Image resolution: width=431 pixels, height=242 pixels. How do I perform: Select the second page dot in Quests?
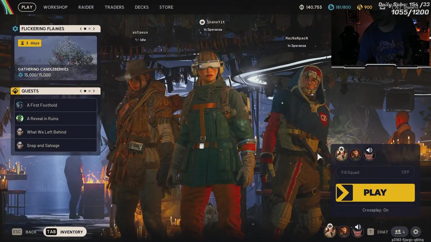coord(90,91)
